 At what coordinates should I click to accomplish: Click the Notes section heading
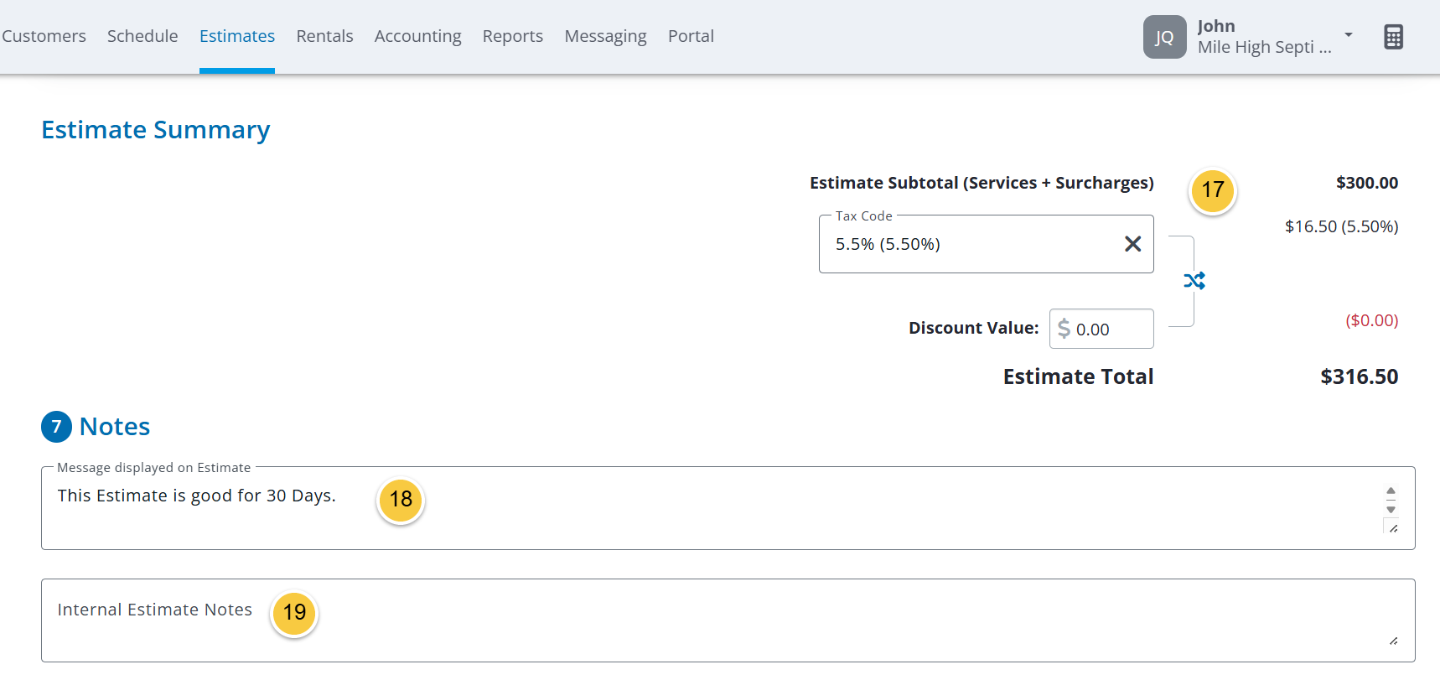tap(115, 427)
